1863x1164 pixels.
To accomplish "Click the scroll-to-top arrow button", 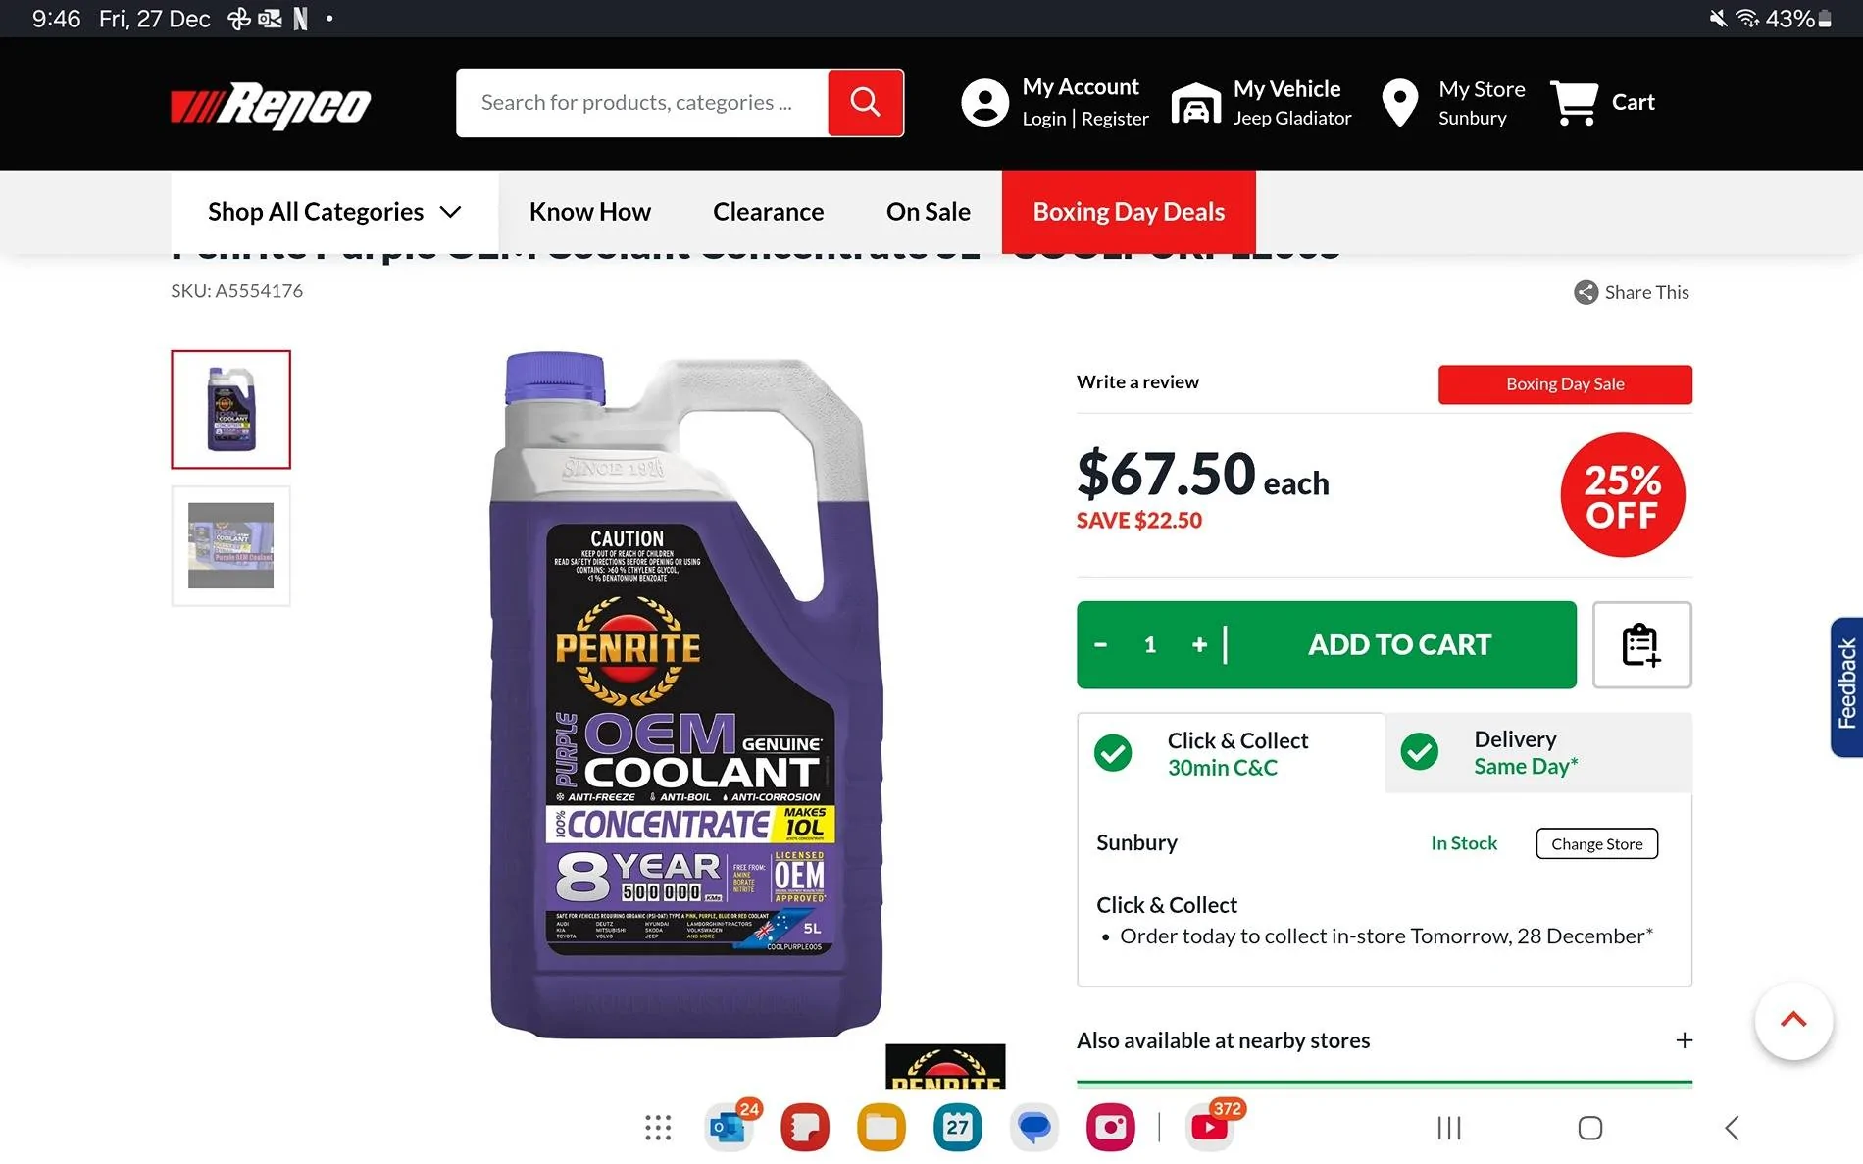I will point(1793,1021).
